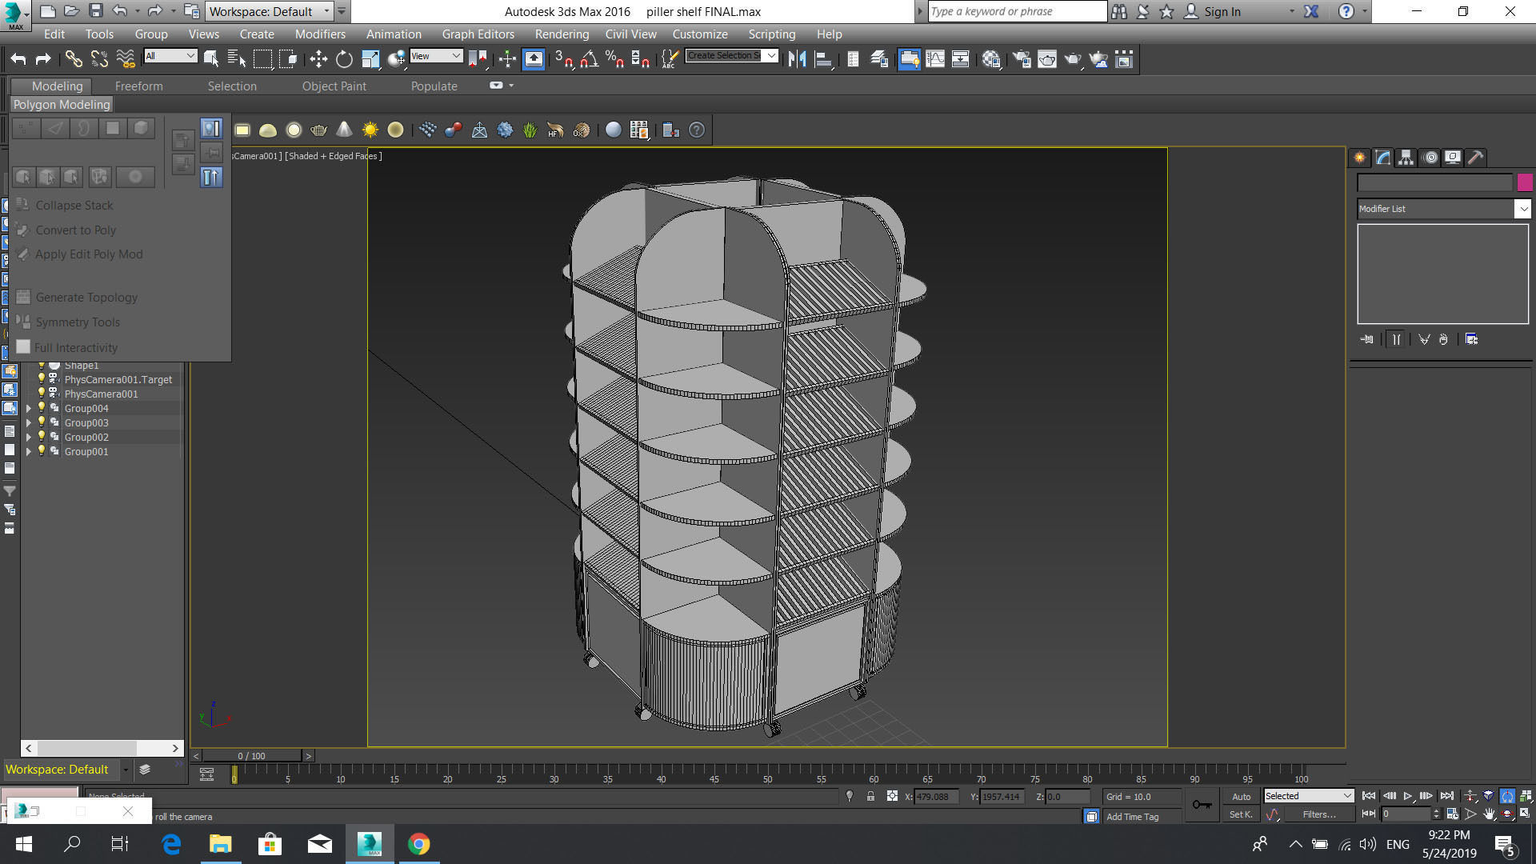Open the Utilities hammer panel tab
The height and width of the screenshot is (864, 1536).
pos(1476,158)
